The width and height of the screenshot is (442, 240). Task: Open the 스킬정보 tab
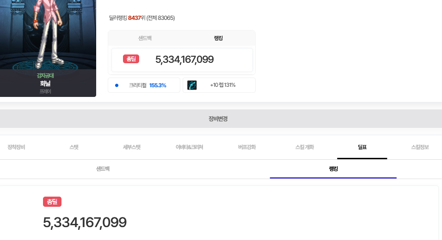coord(420,147)
